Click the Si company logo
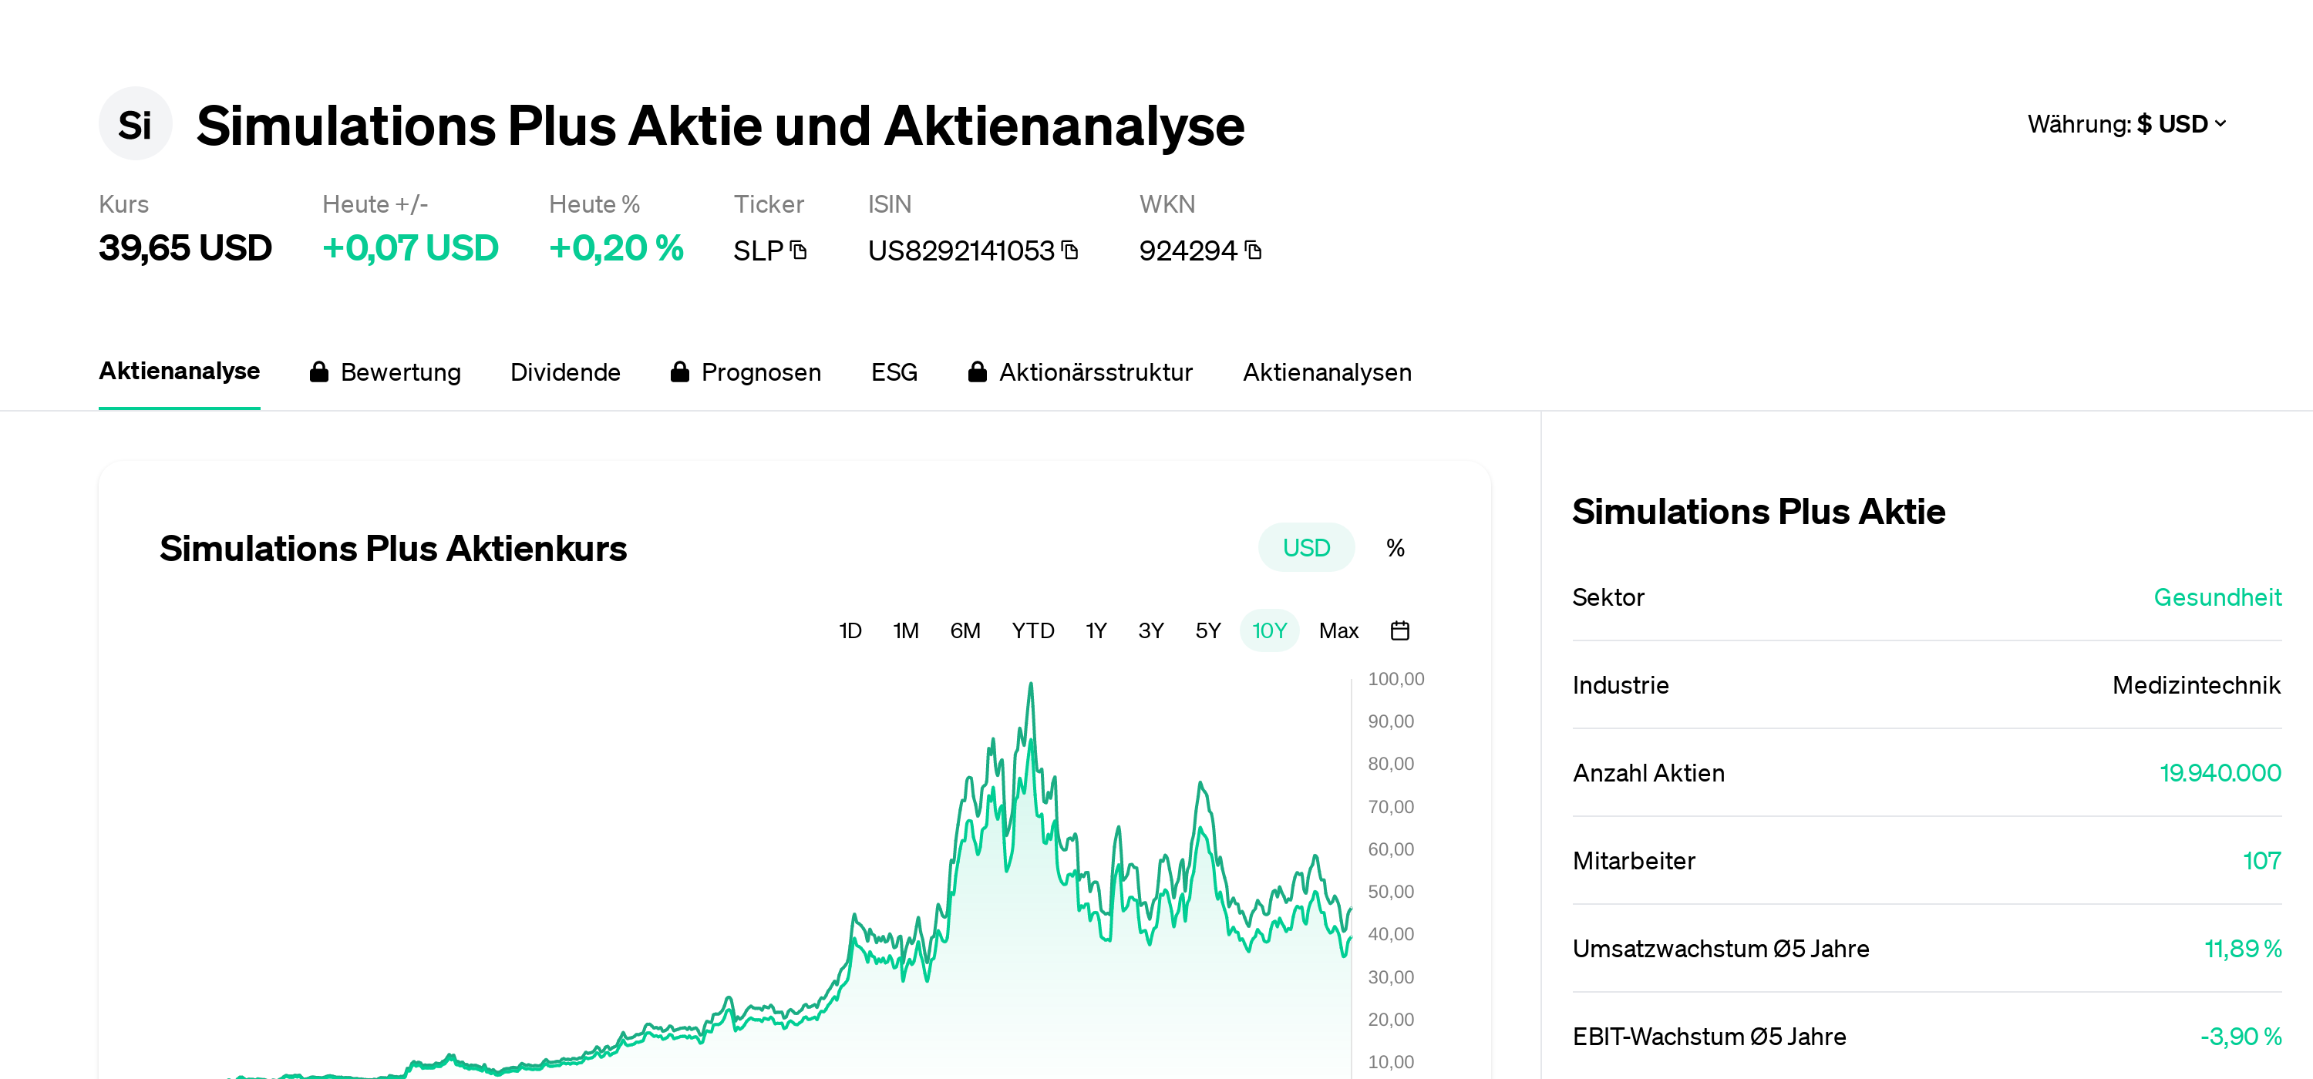Viewport: 2313px width, 1079px height. [135, 124]
